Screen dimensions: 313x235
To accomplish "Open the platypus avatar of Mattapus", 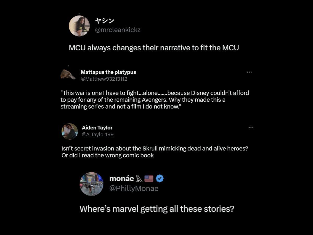I will pyautogui.click(x=68, y=74).
